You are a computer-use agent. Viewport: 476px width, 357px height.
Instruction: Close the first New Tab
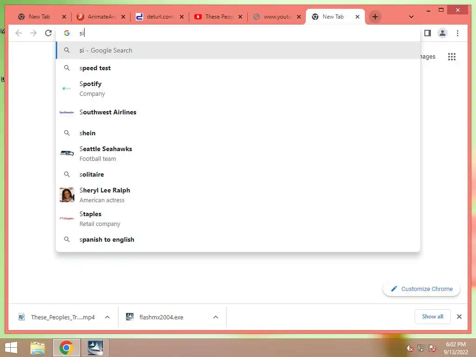point(64,17)
